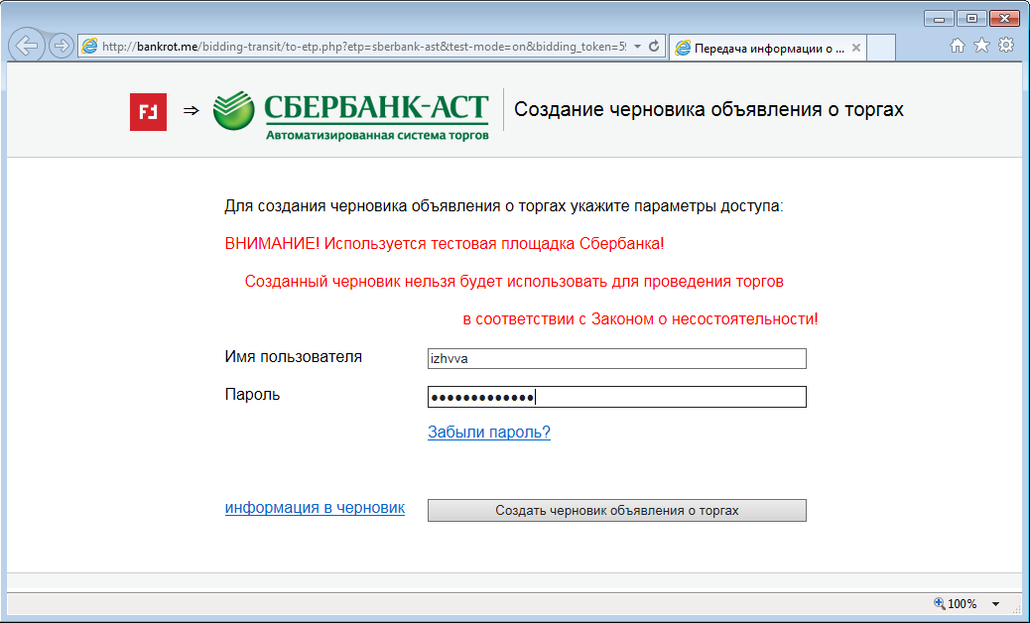The height and width of the screenshot is (623, 1030).
Task: Open a new blank browser tab
Action: click(x=881, y=48)
